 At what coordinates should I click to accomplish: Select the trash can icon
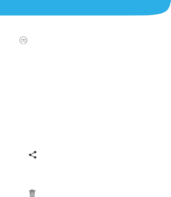[32, 193]
